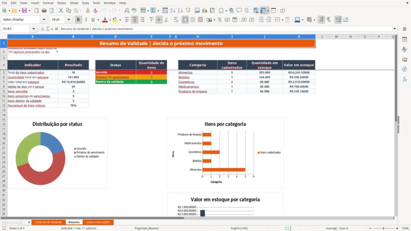Open the Borders dropdown arrow

click(282, 20)
